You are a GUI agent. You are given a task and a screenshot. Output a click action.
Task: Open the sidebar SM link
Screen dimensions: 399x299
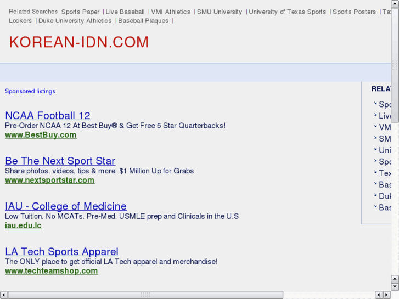pos(385,139)
